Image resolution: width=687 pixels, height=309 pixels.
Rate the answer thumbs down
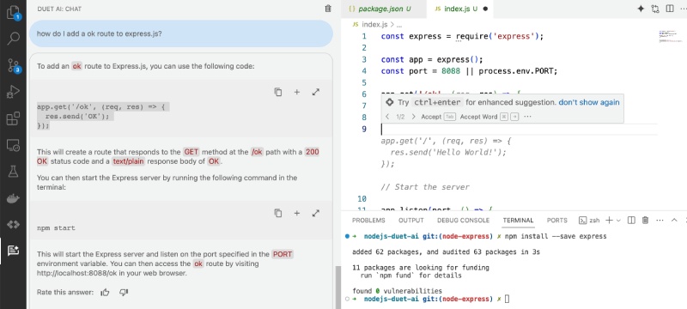[x=124, y=292]
